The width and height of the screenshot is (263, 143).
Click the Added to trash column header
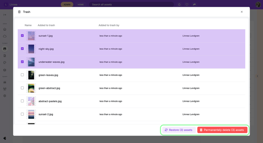click(46, 25)
